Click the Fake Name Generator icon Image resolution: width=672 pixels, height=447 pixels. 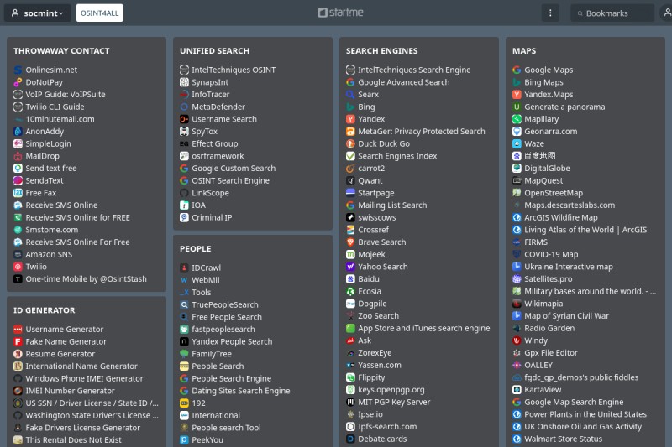coord(18,342)
